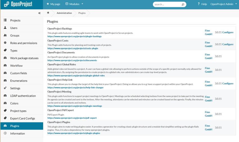Click the Project types tag icon
239x142 pixels.
[5, 111]
